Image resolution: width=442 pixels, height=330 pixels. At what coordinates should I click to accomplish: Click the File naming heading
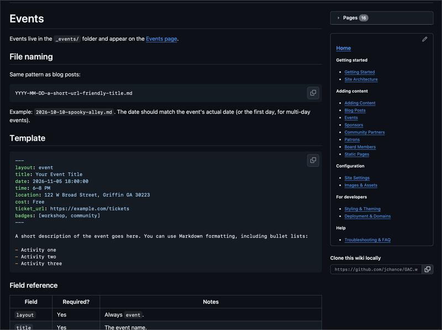[31, 57]
